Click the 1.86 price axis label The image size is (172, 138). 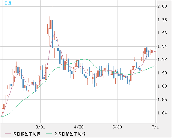pyautogui.click(x=162, y=100)
